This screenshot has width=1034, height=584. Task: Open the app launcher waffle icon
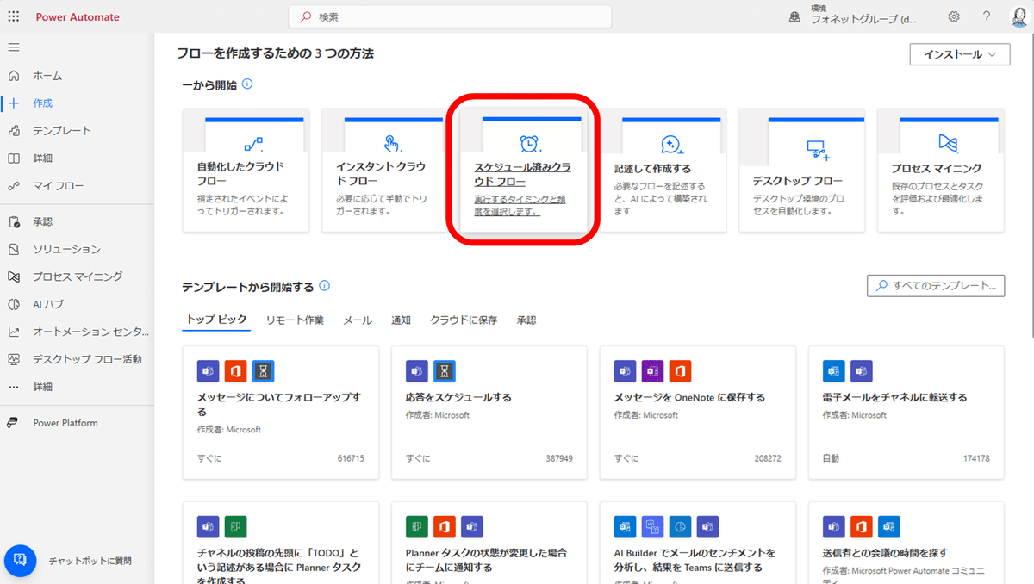coord(14,17)
